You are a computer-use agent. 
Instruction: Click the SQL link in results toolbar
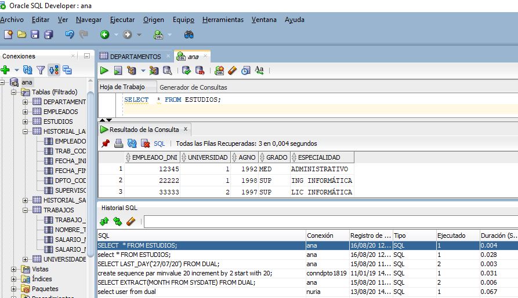click(x=160, y=144)
